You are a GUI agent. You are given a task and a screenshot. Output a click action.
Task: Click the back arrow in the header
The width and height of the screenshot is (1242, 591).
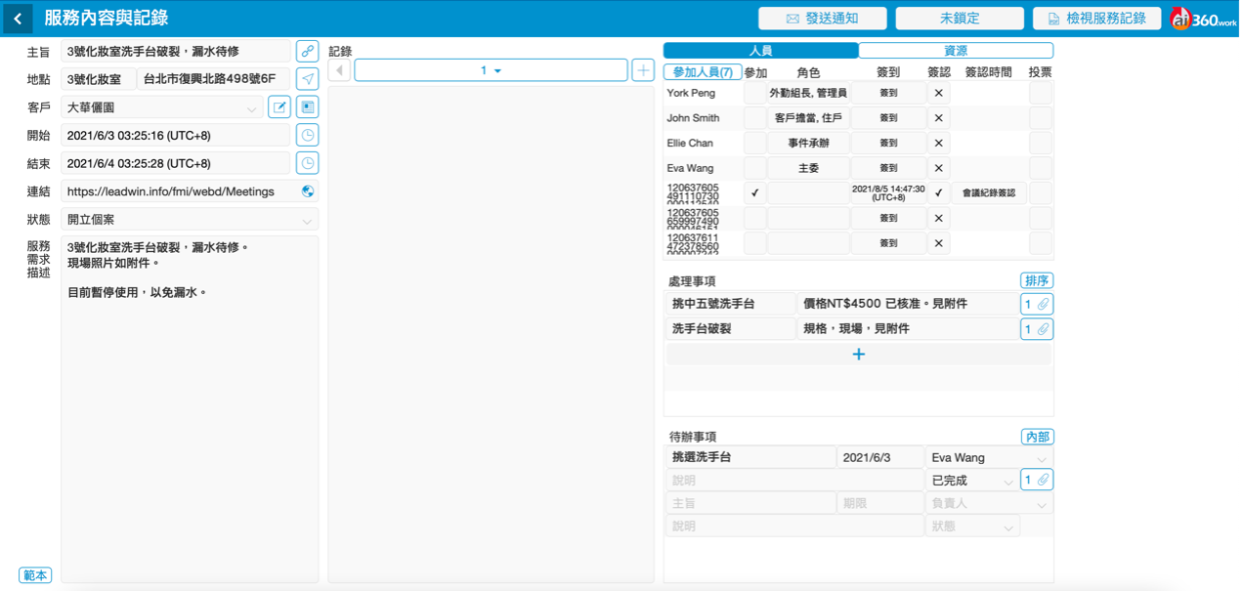point(18,19)
